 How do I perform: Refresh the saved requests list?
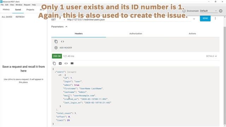20,17
